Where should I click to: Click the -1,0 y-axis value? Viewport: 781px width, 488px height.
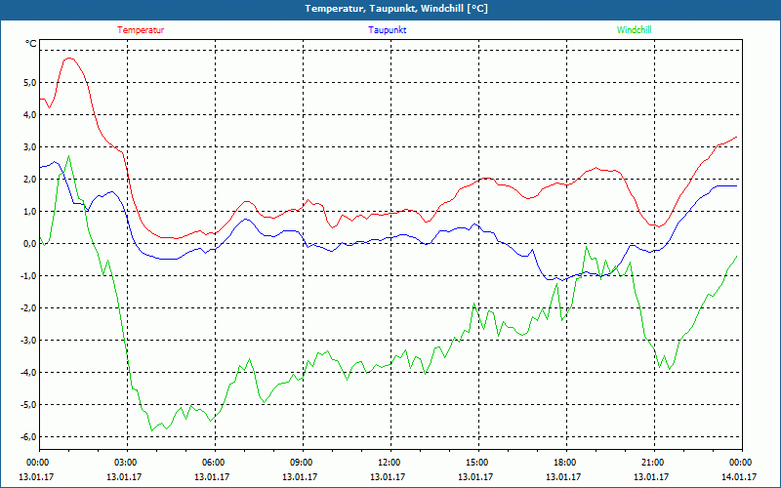pyautogui.click(x=28, y=276)
